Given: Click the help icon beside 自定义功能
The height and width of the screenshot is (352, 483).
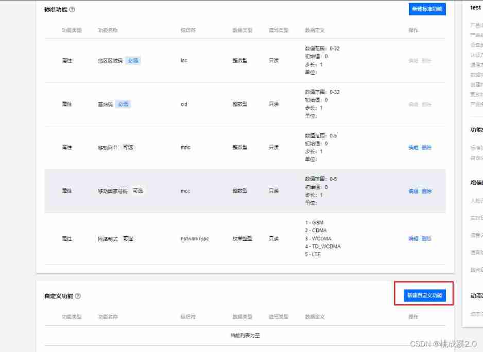Looking at the screenshot, I should click(x=78, y=296).
